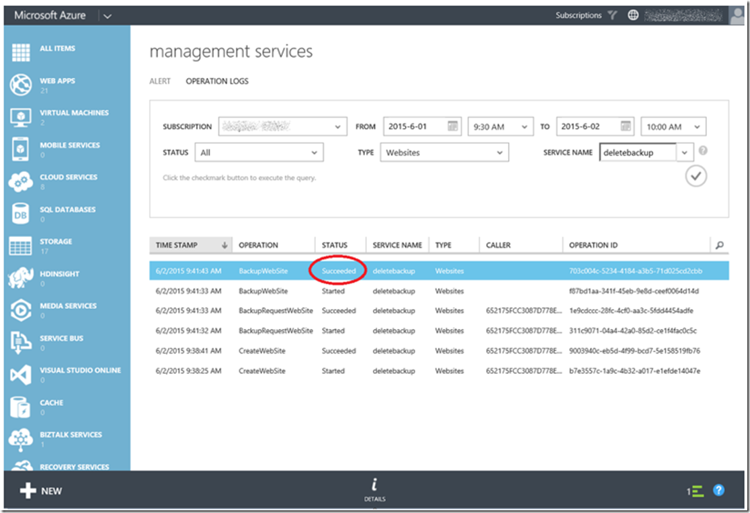Open the FROM time 9:30 AM dropdown
The width and height of the screenshot is (750, 513).
(500, 127)
